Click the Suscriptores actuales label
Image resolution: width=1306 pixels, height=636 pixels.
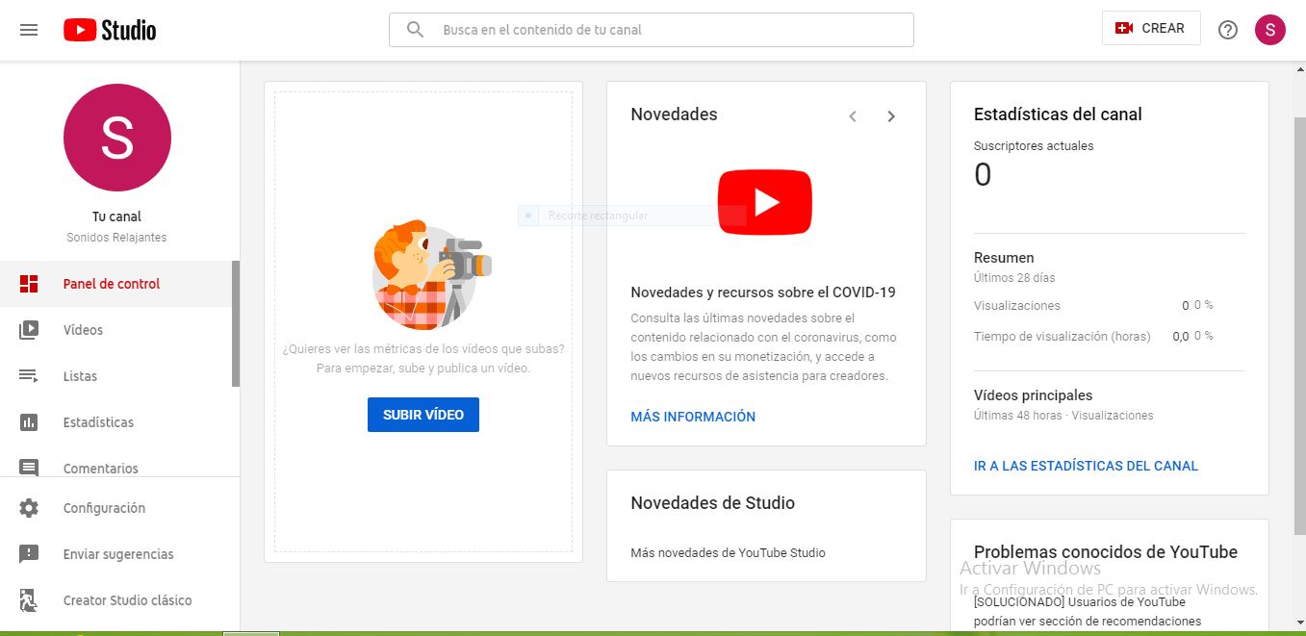point(1034,146)
